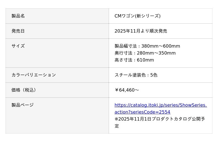Viewport: 223px width, 142px height.
Task: Click the 高さ寸法：610mm height line
Action: point(134,60)
